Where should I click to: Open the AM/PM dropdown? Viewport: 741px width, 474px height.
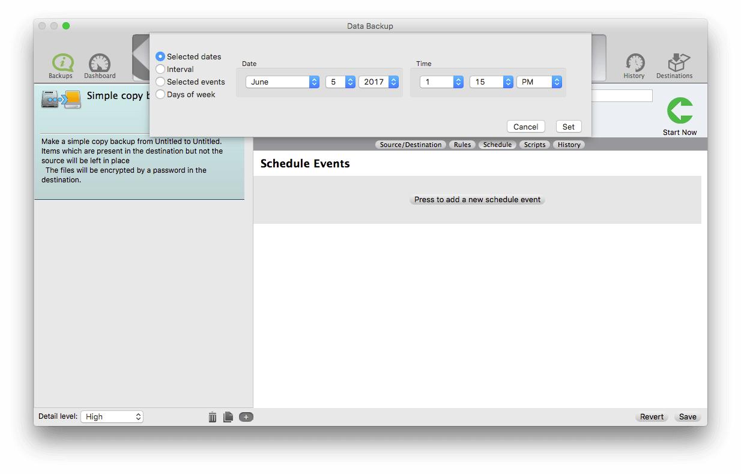[539, 82]
